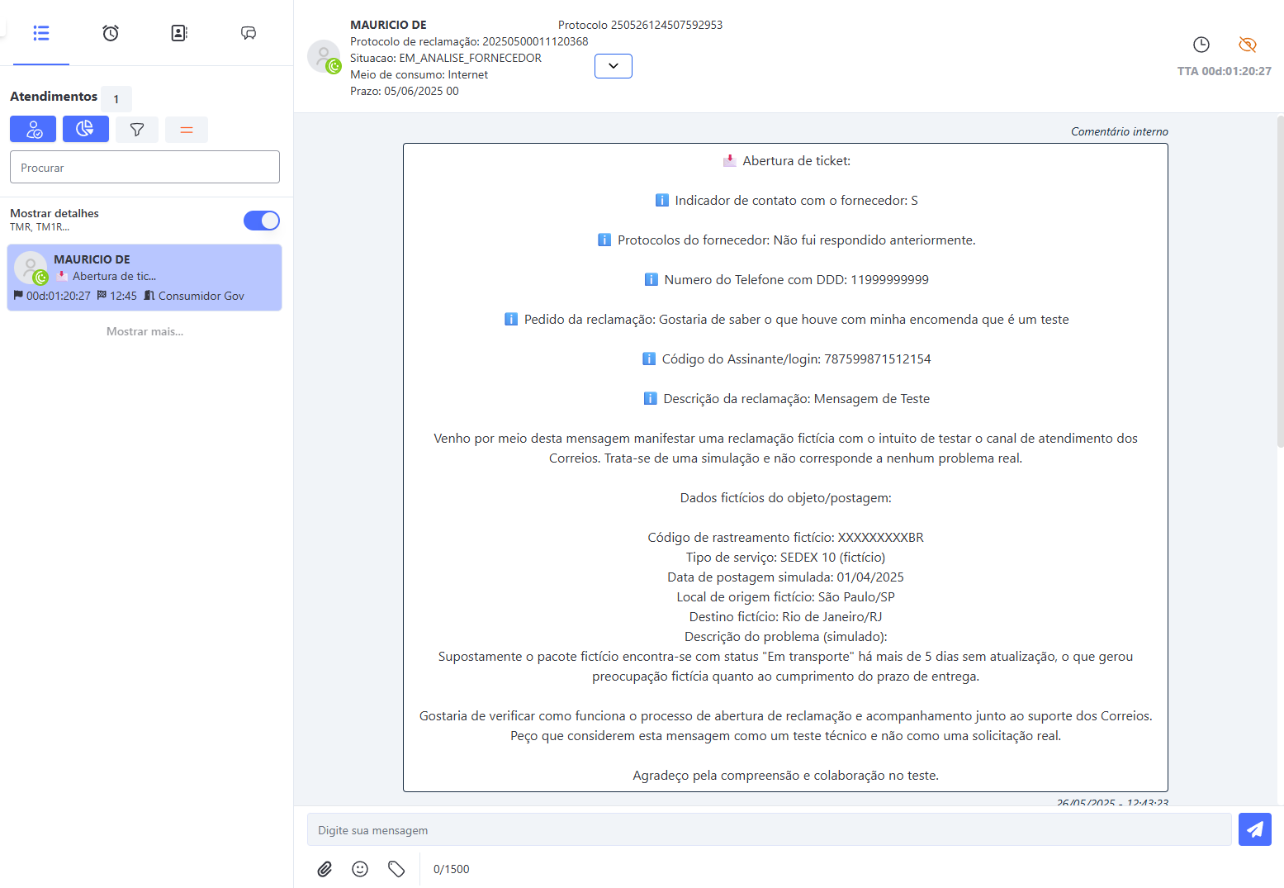1284x888 pixels.
Task: Open the contacts book tab
Action: pyautogui.click(x=179, y=33)
